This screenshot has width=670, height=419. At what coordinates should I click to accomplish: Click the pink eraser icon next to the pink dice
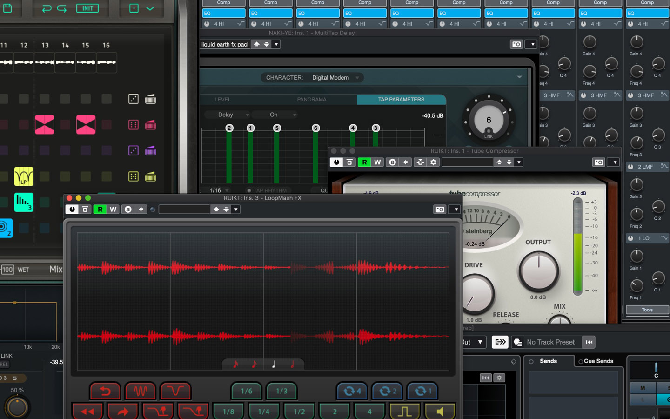coord(150,125)
